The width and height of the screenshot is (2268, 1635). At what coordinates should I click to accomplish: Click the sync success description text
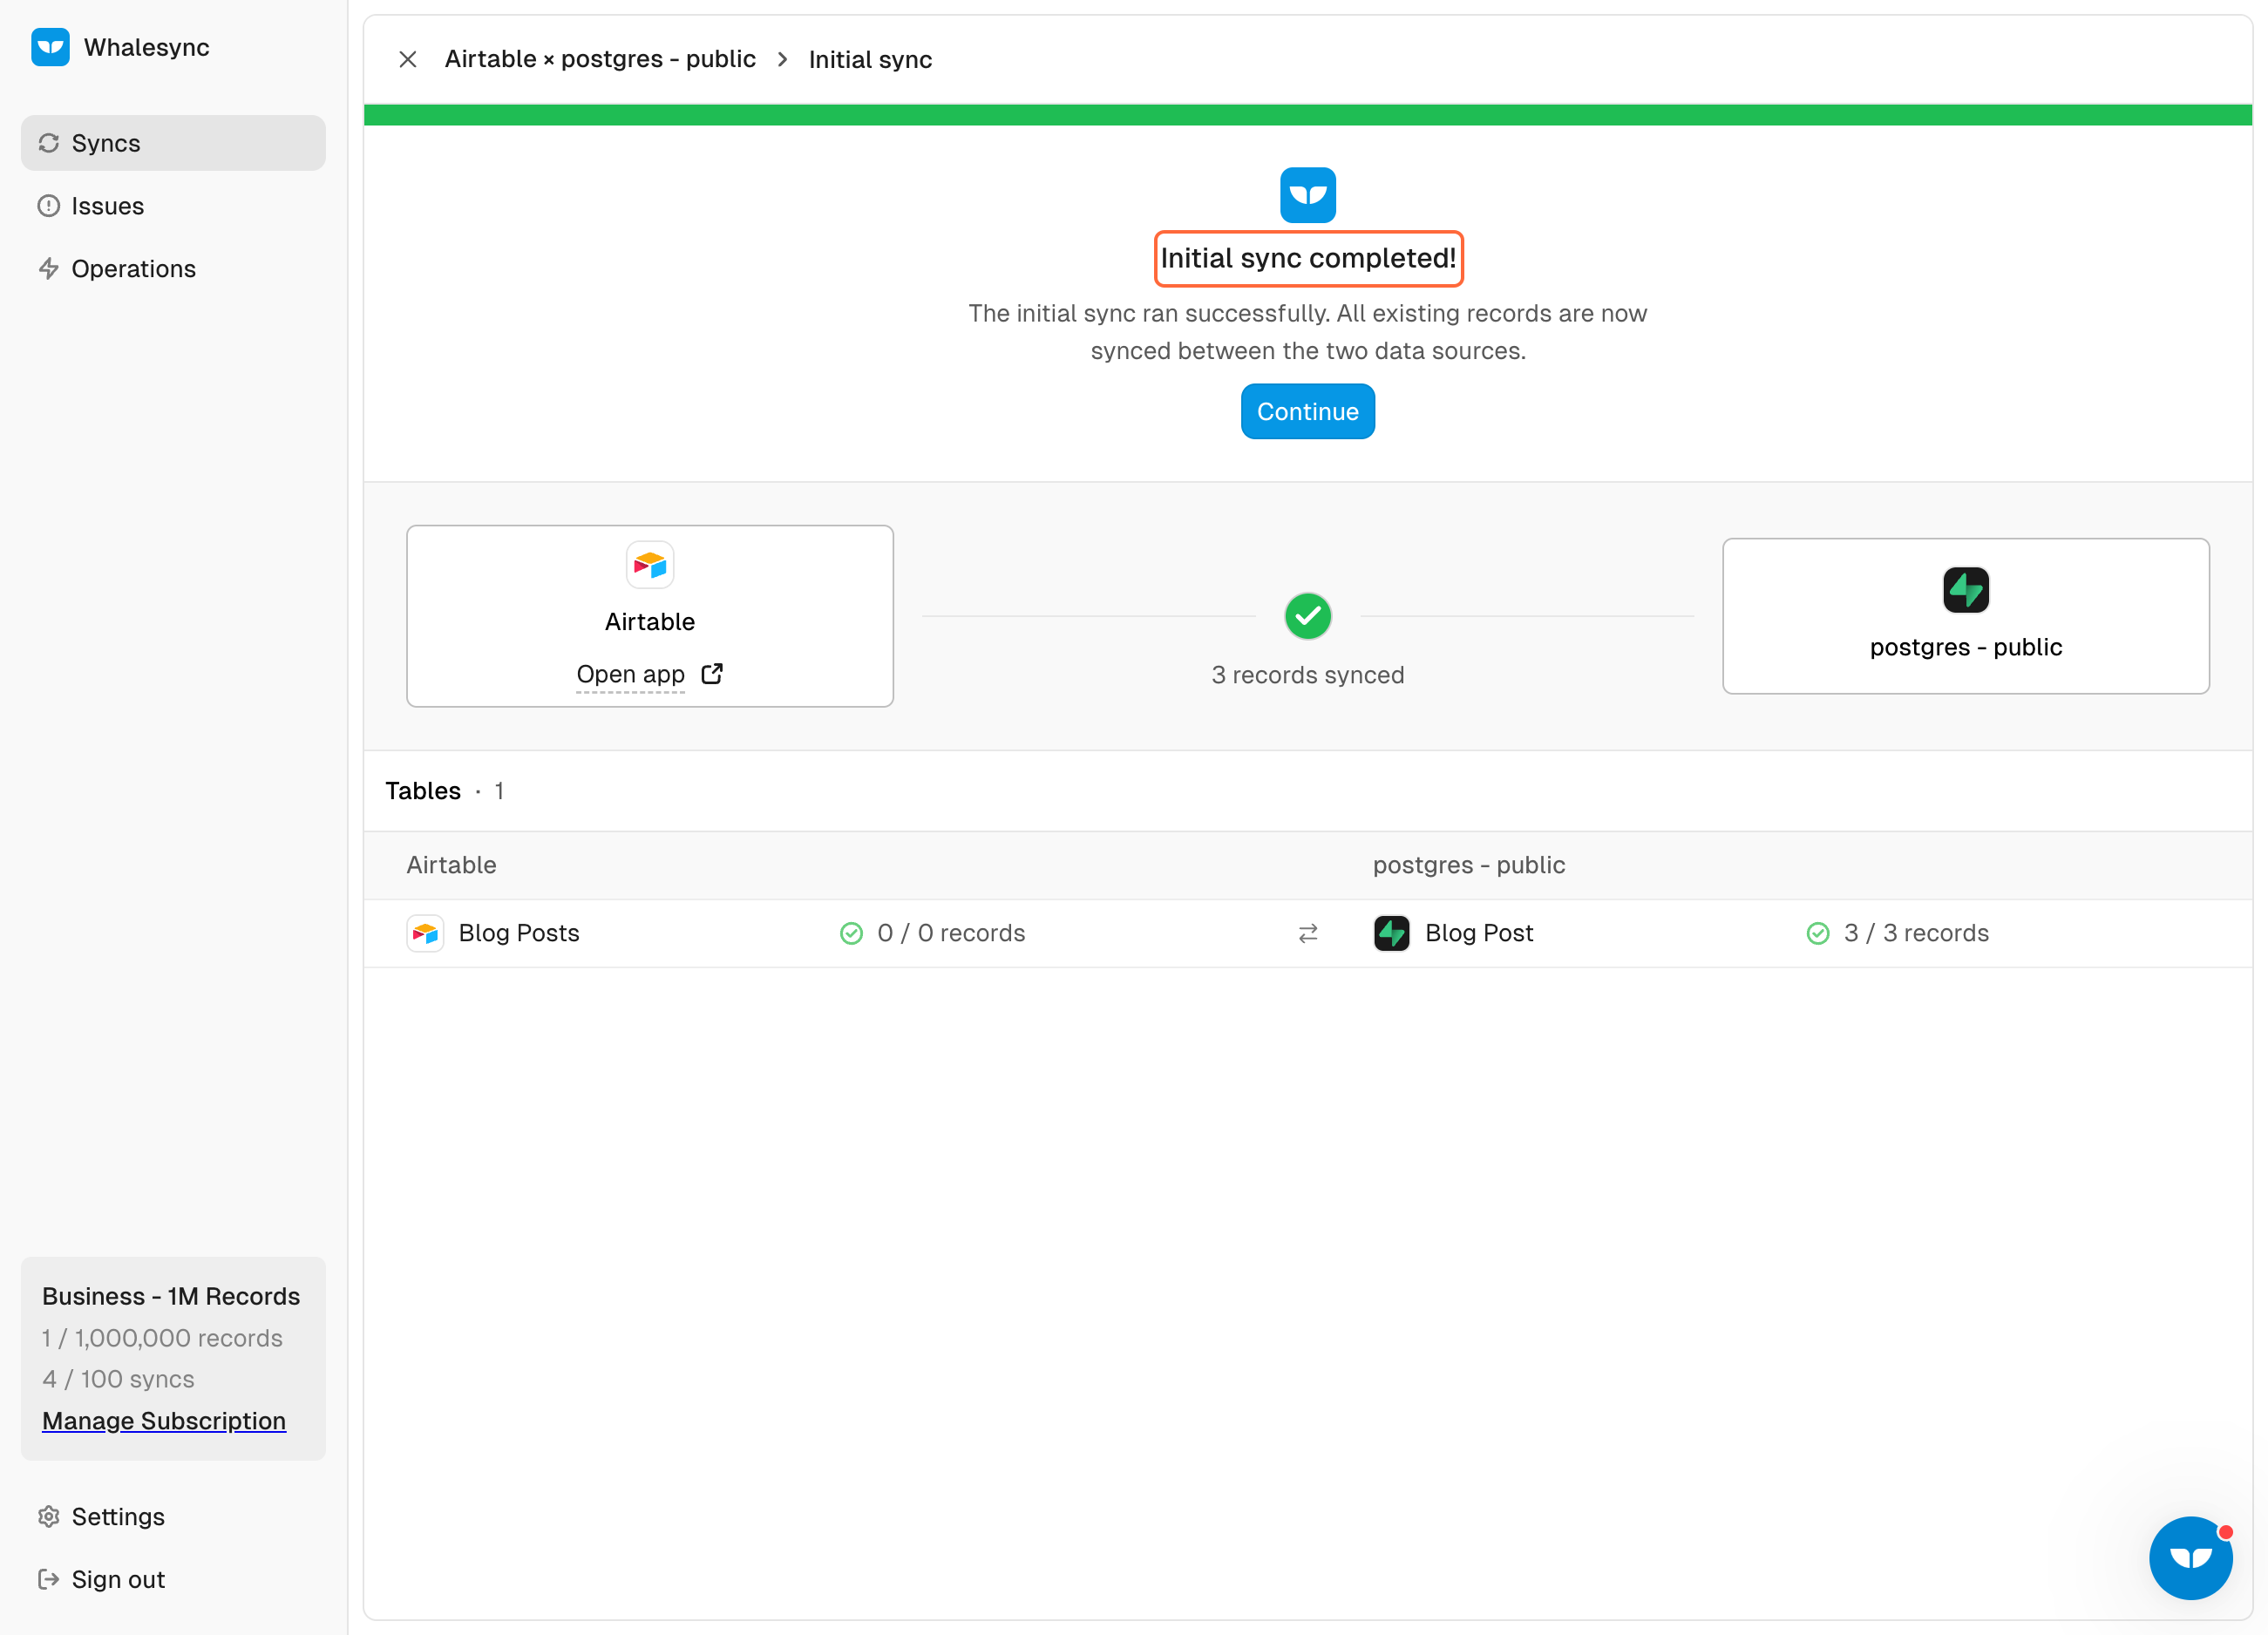[x=1308, y=332]
